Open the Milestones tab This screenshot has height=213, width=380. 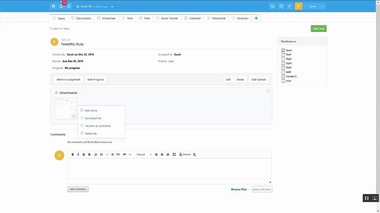[106, 18]
